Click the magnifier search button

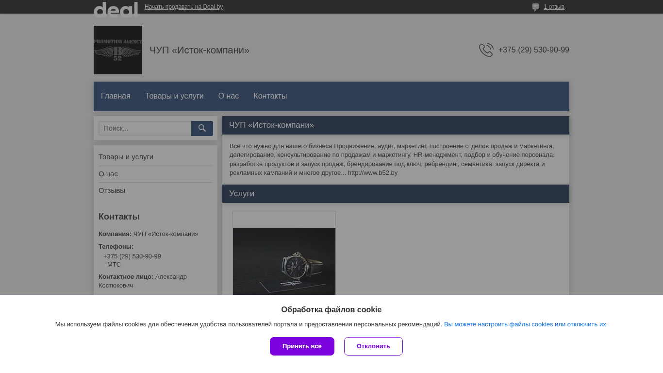pos(202,128)
